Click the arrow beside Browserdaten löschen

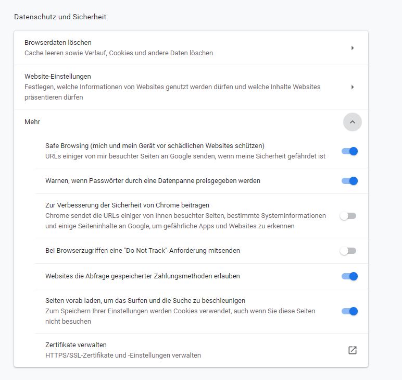353,48
